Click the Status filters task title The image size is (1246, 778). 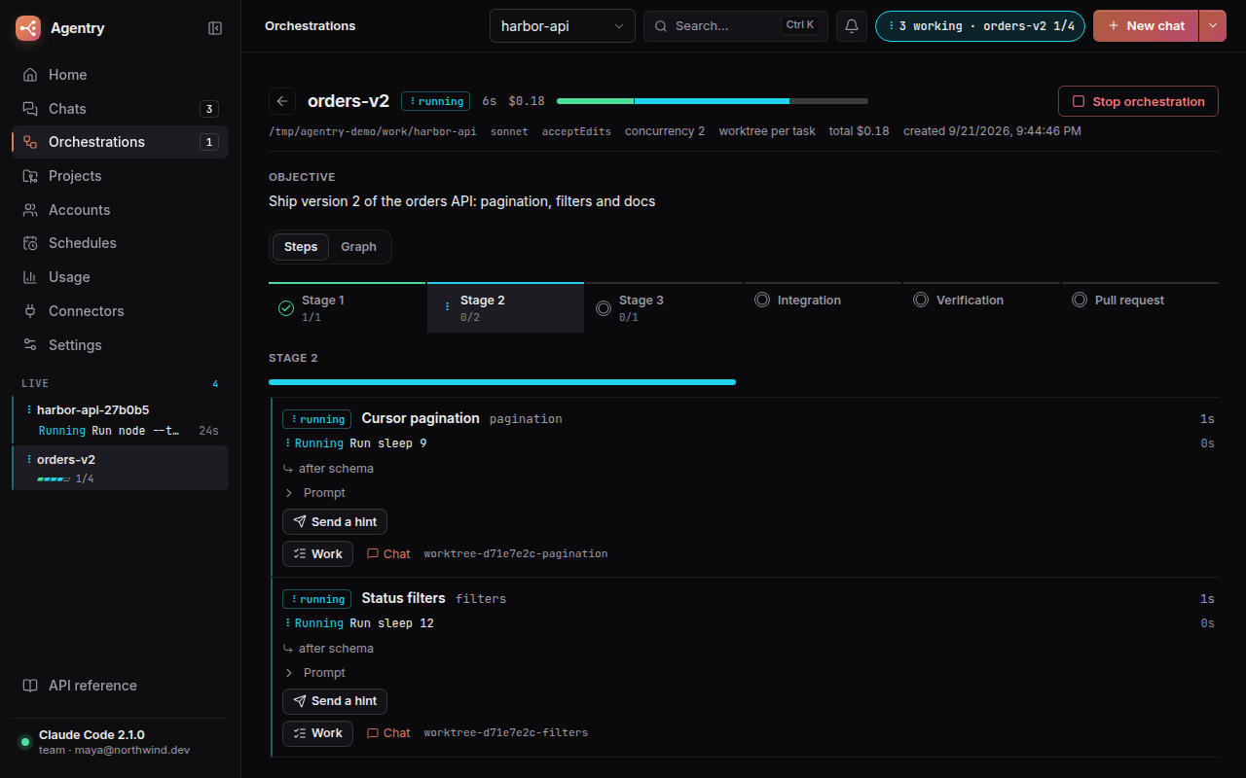pyautogui.click(x=403, y=598)
